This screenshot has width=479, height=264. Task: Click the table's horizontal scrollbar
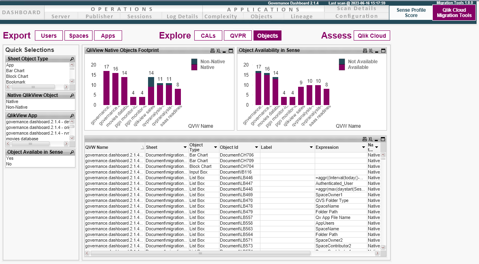point(200,253)
